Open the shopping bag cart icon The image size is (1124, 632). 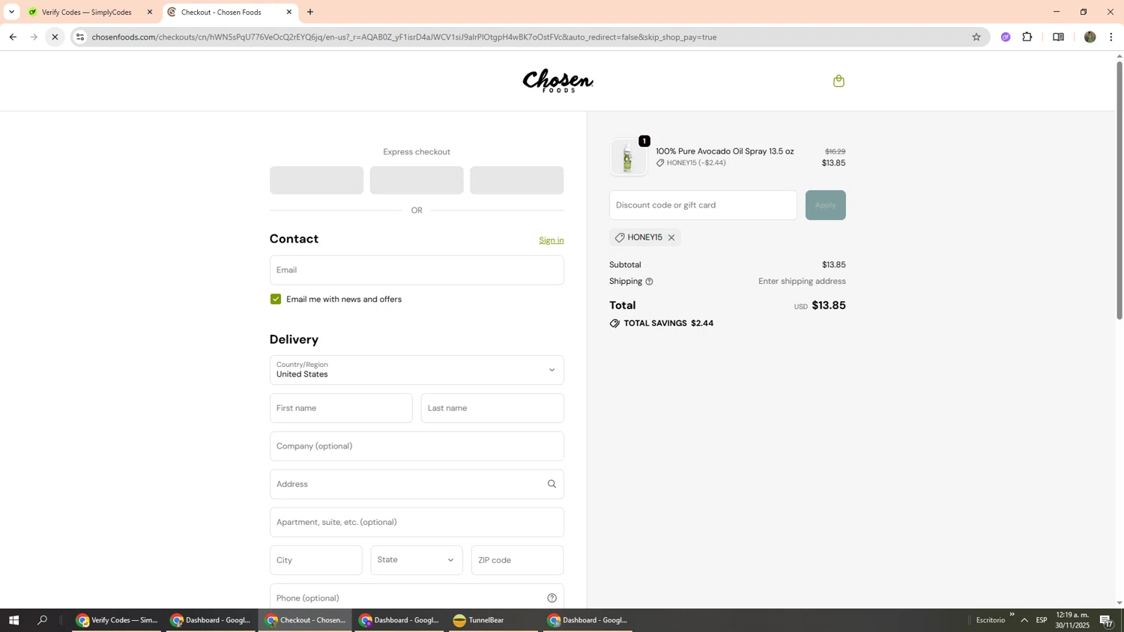click(839, 81)
